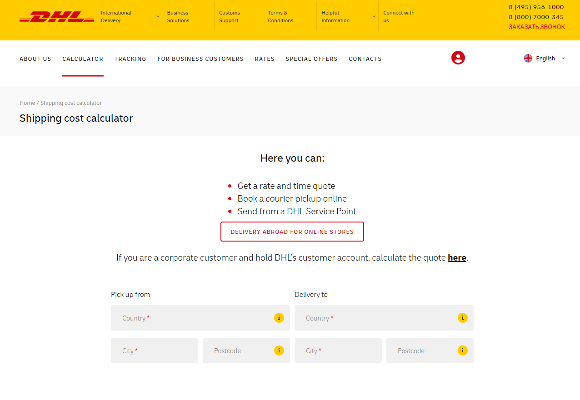Viewport: 580px width, 400px height.
Task: Expand the International Delivery menu
Action: pyautogui.click(x=130, y=16)
